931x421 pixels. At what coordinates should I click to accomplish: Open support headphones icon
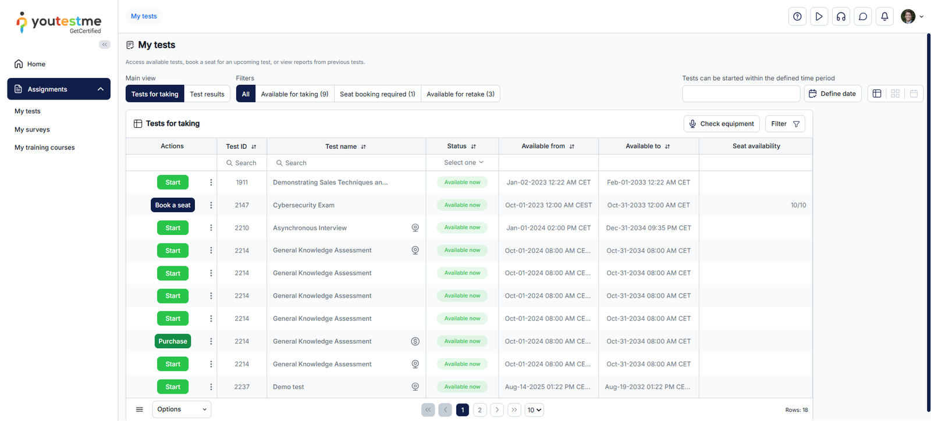[841, 16]
